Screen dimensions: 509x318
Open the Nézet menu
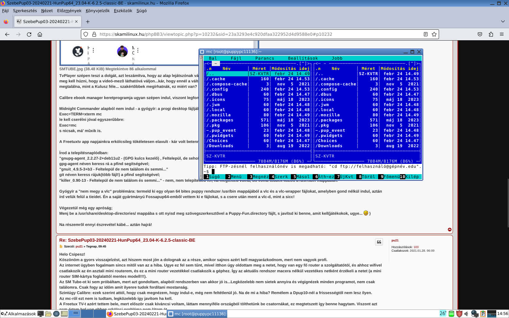pos(47,11)
